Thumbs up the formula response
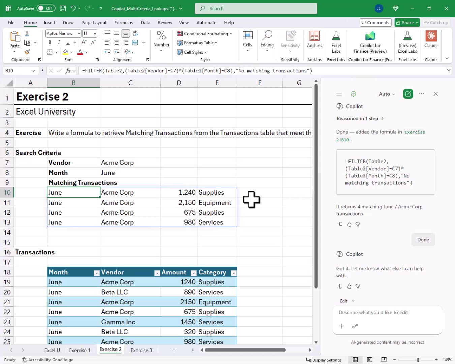The height and width of the screenshot is (364, 455). tap(349, 224)
